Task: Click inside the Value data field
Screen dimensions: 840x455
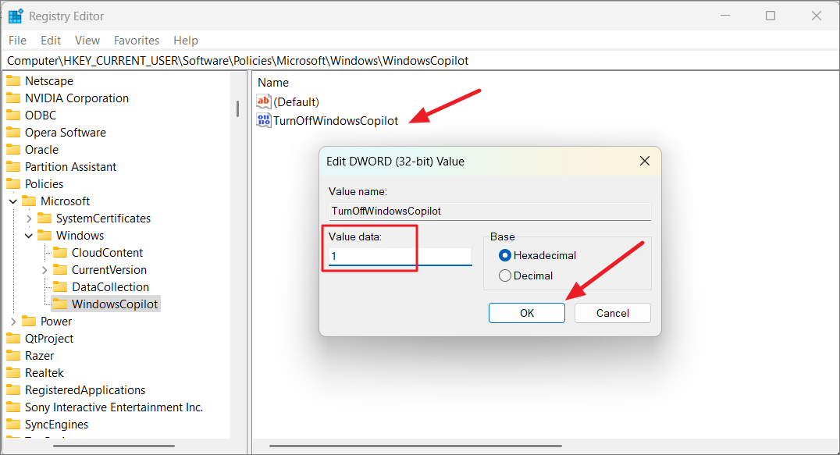Action: click(398, 256)
